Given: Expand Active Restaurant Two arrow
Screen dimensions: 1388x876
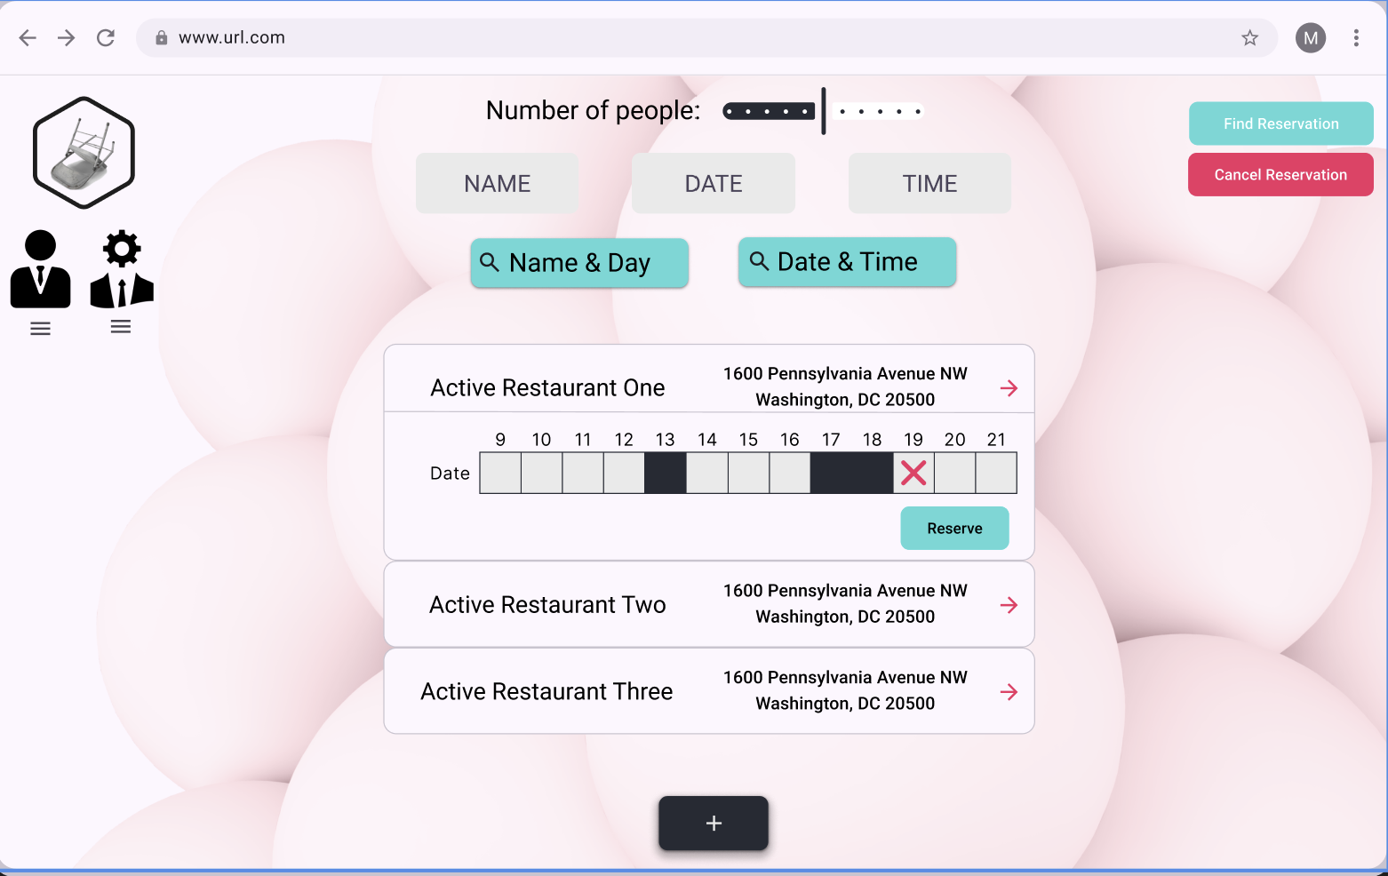Looking at the screenshot, I should point(1009,605).
